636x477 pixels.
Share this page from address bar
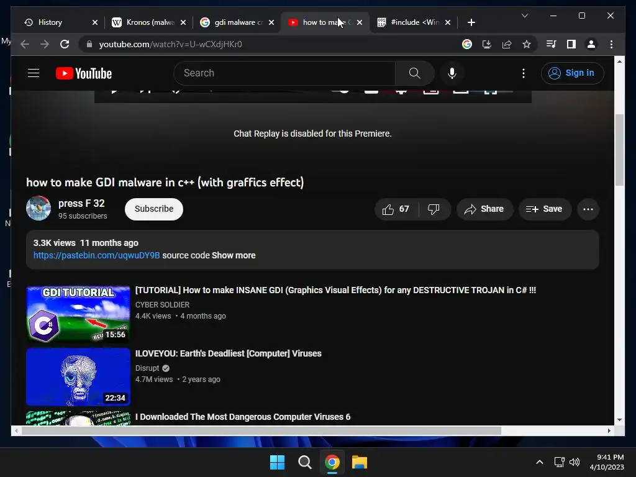click(507, 44)
